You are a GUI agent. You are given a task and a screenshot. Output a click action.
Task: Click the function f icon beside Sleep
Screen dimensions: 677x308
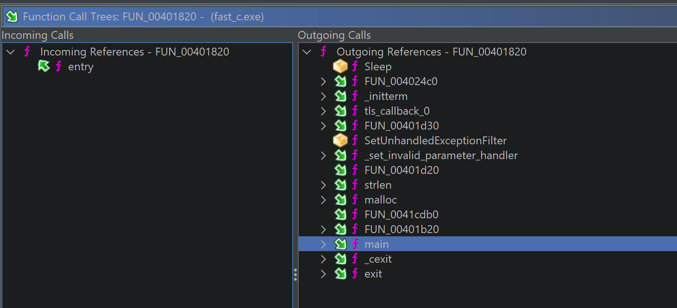355,67
